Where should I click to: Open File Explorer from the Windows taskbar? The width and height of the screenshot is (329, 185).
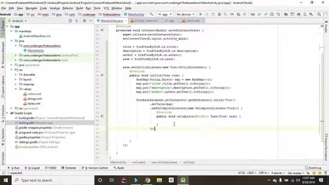159,180
